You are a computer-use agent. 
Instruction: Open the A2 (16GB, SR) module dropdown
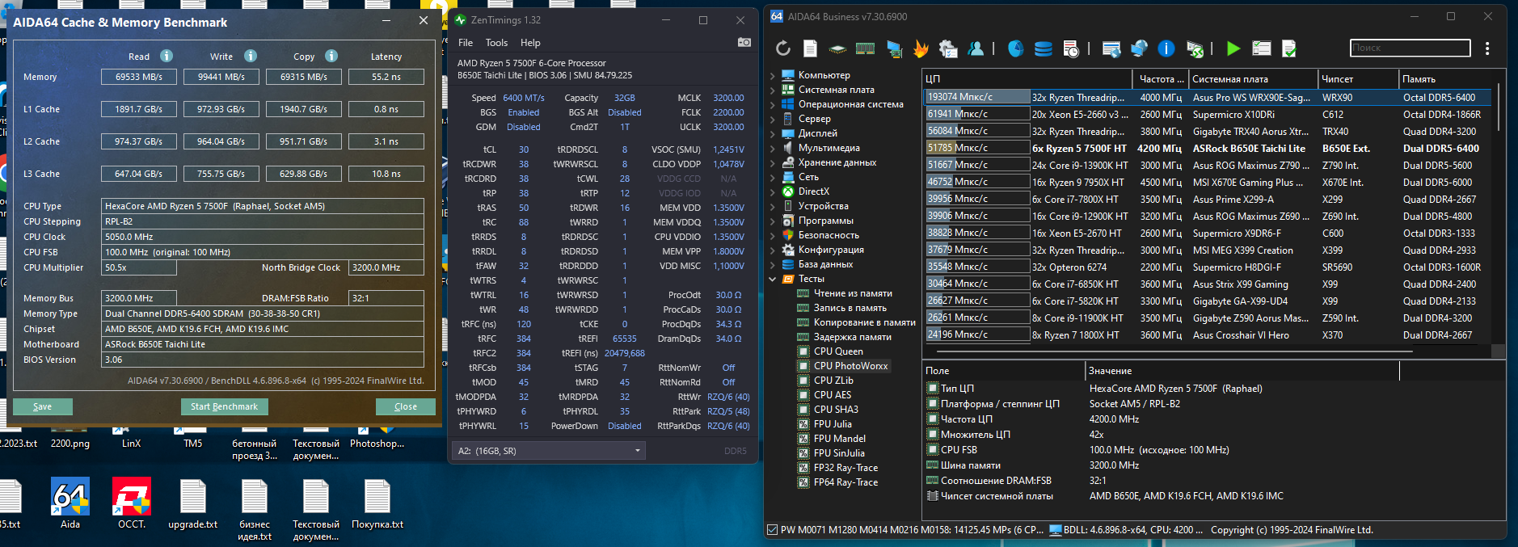tap(548, 451)
